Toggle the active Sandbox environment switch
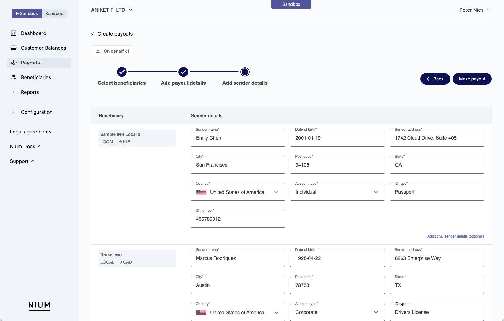504x321 pixels. (x=27, y=14)
